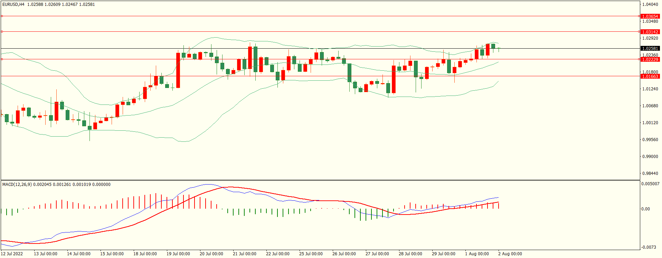Click the 1.01240 price scale value
This screenshot has width=662, height=258.
click(650, 89)
